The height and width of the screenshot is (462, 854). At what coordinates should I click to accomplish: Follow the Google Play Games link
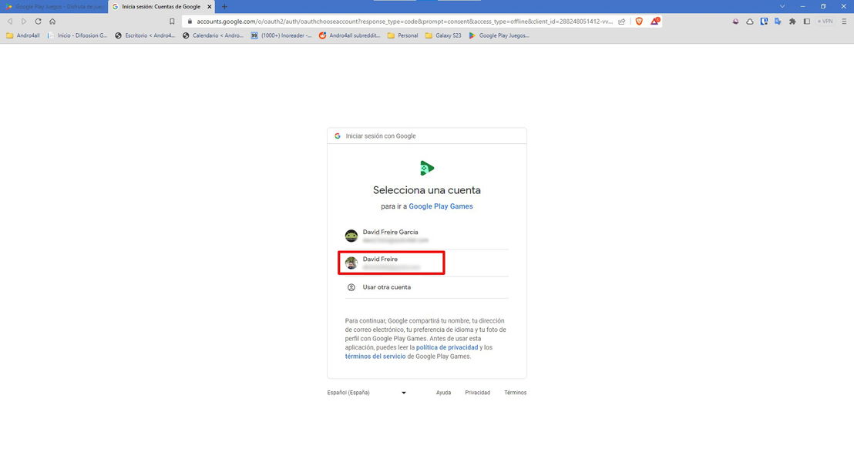point(441,206)
